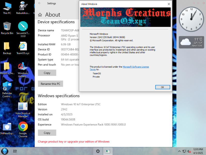This screenshot has height=155, width=206.
Task: Select OS build value 19044.5608
Action: [x=68, y=120]
